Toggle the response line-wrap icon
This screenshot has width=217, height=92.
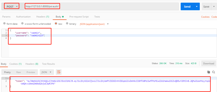point(59,72)
